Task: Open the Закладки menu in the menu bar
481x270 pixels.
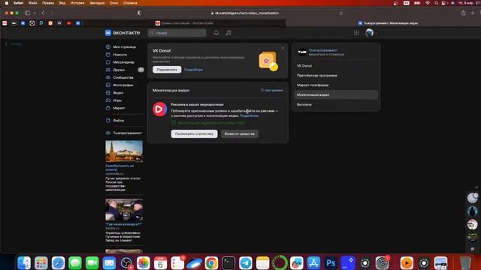Action: tap(97, 3)
